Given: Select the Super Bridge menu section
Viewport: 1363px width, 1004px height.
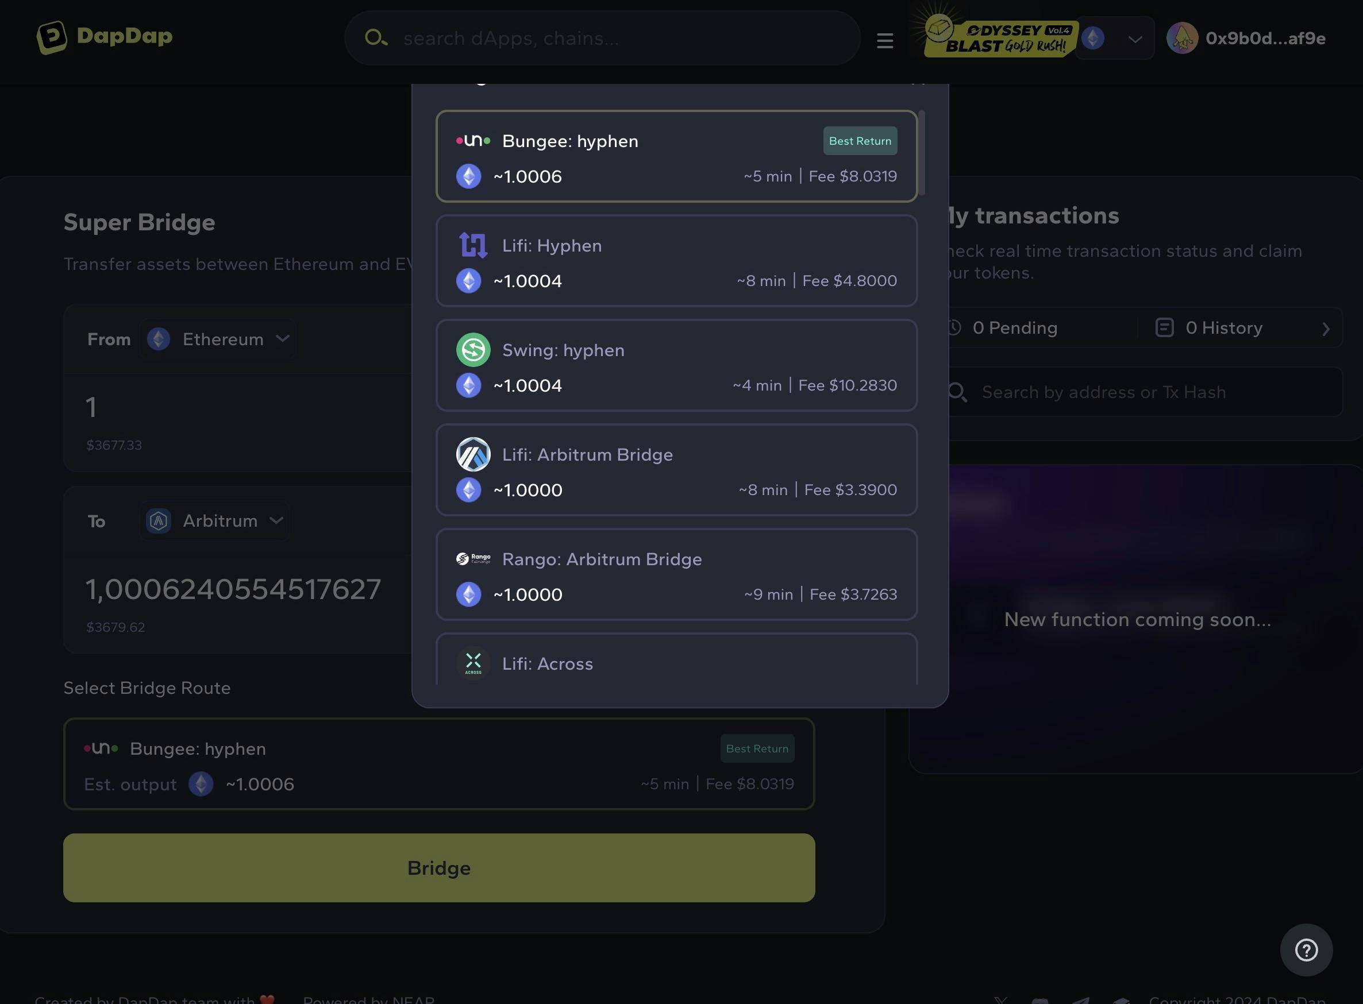Looking at the screenshot, I should [138, 222].
